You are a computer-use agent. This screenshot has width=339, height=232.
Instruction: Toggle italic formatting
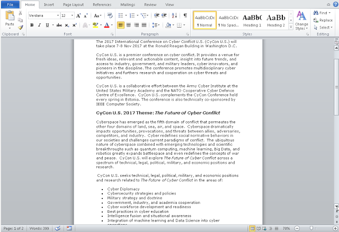pos(39,25)
